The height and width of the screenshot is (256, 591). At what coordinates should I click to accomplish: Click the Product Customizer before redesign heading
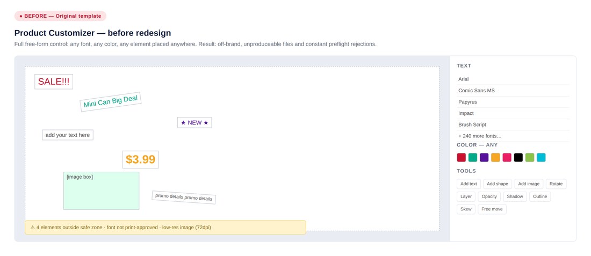93,33
